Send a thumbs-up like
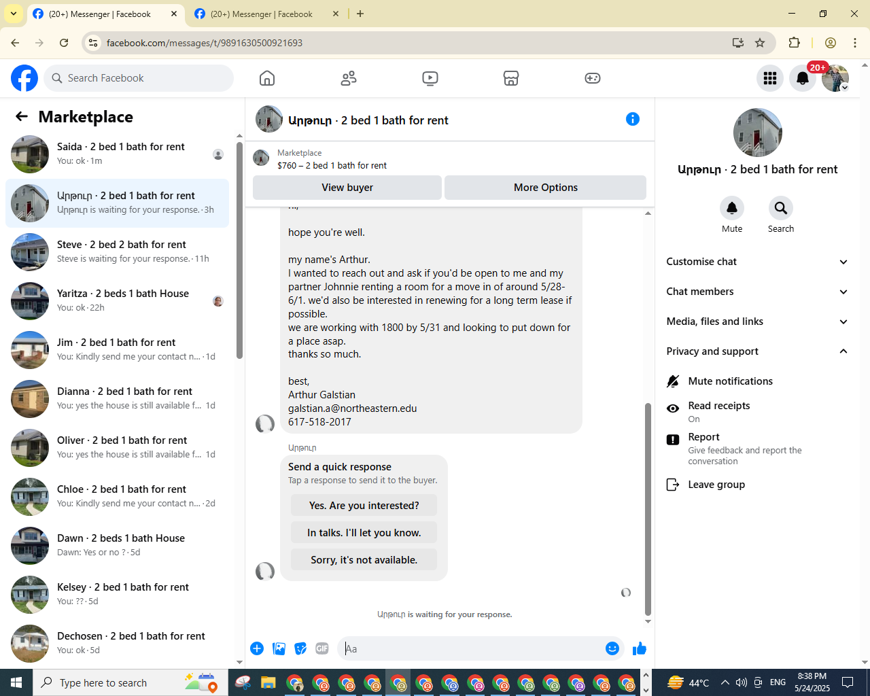 pos(640,648)
